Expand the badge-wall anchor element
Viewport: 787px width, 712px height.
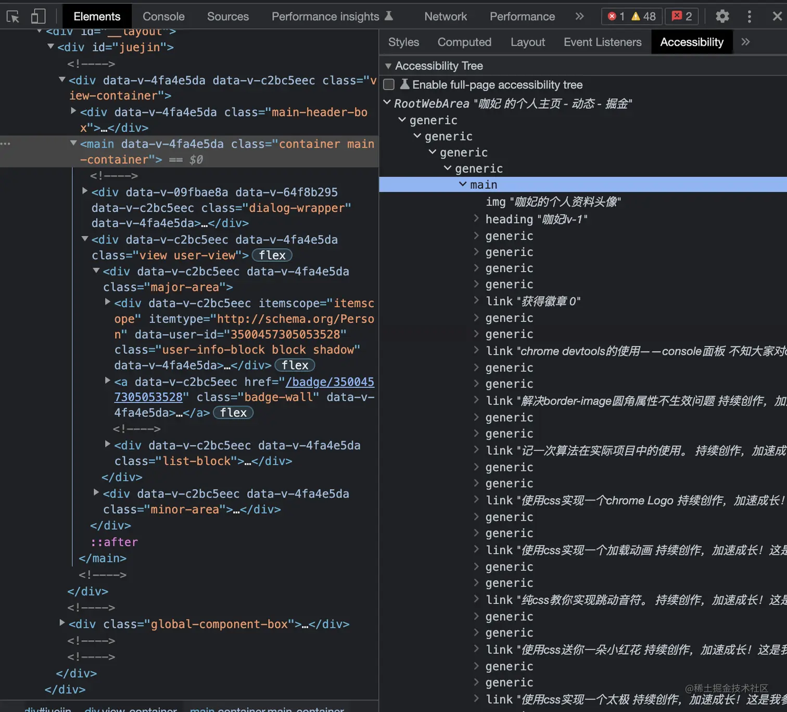point(108,380)
